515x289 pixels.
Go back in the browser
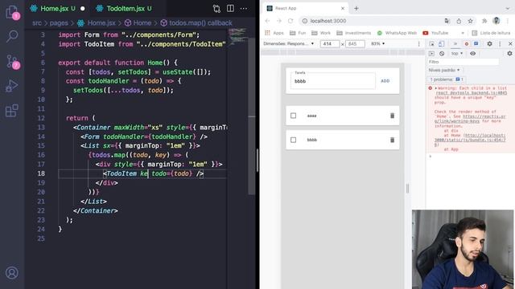pos(267,21)
